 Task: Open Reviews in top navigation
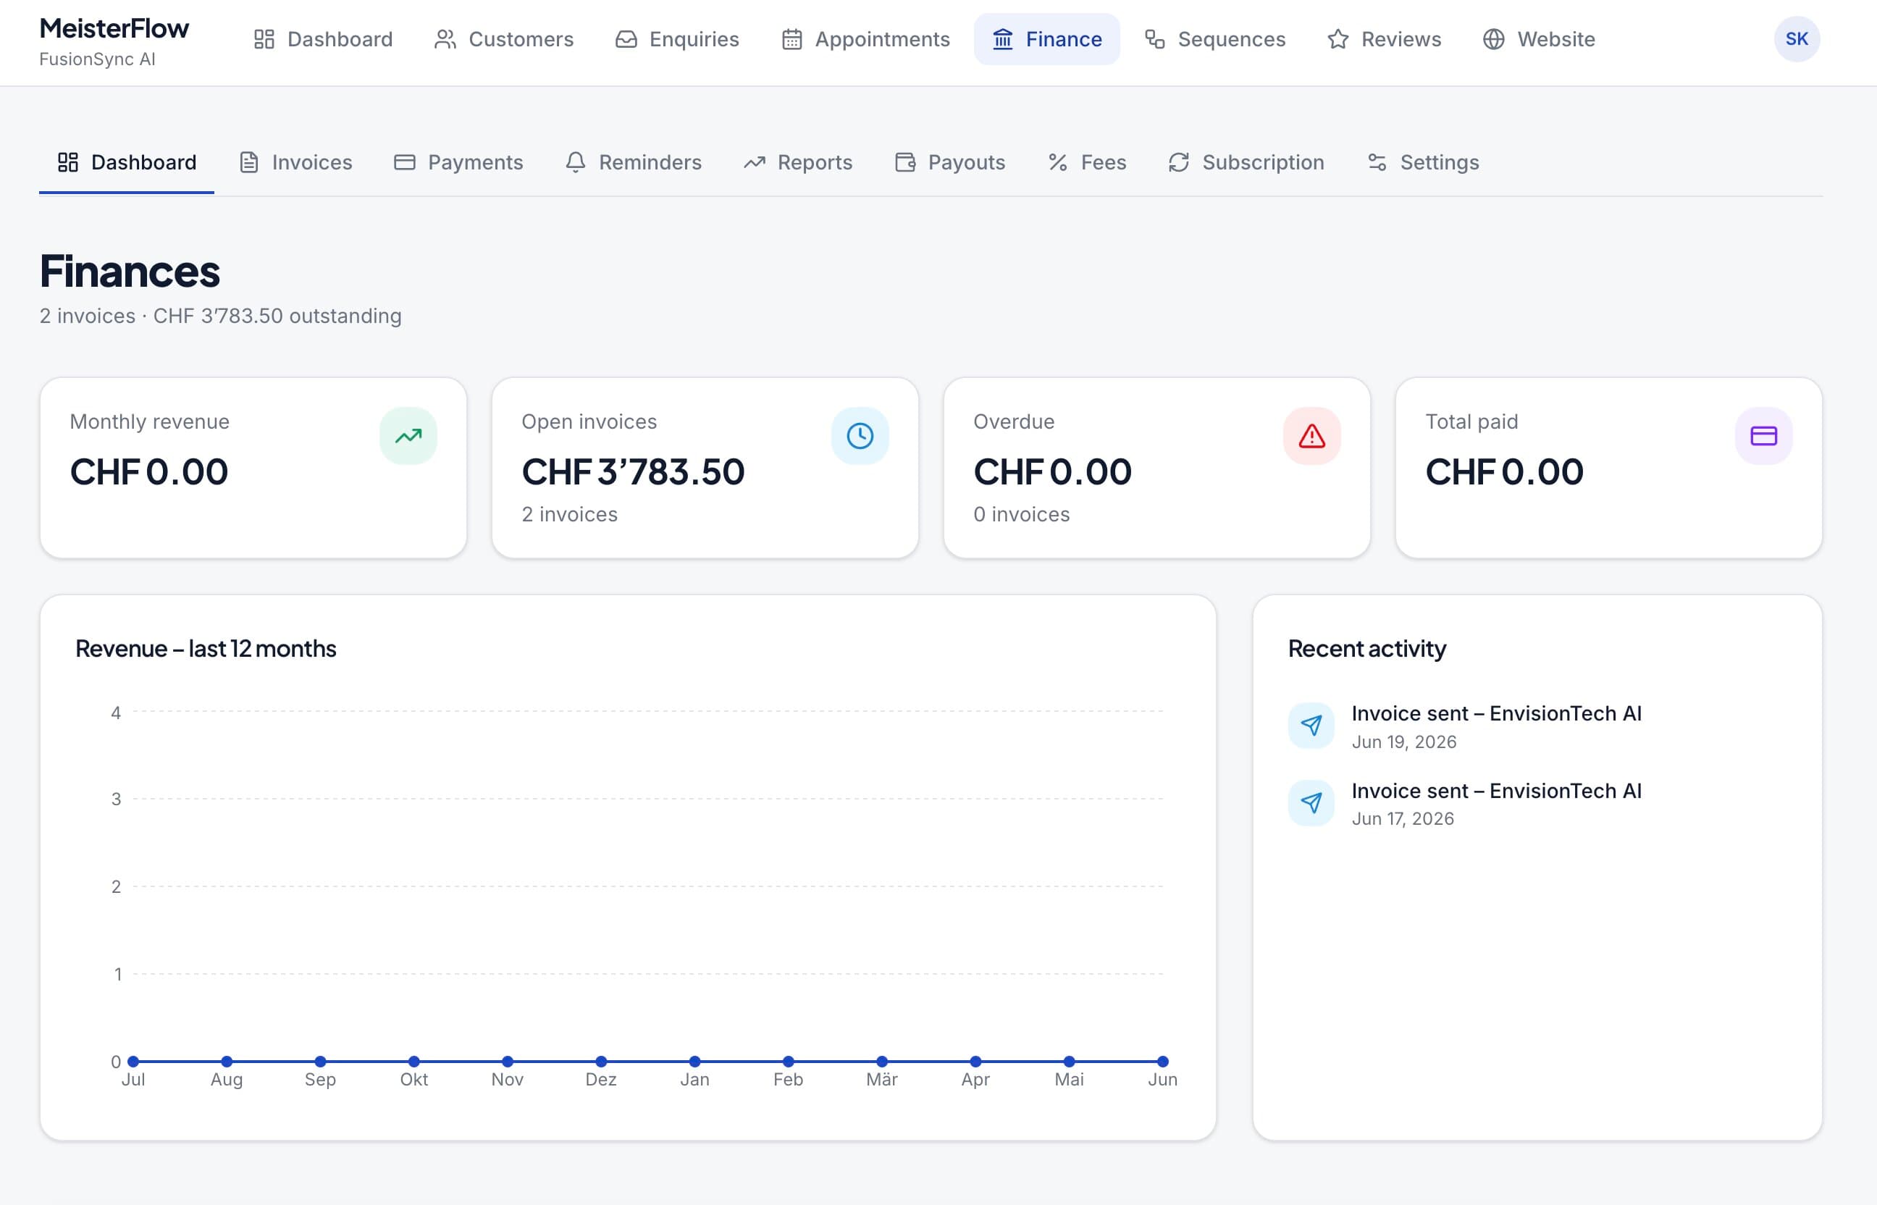coord(1384,39)
